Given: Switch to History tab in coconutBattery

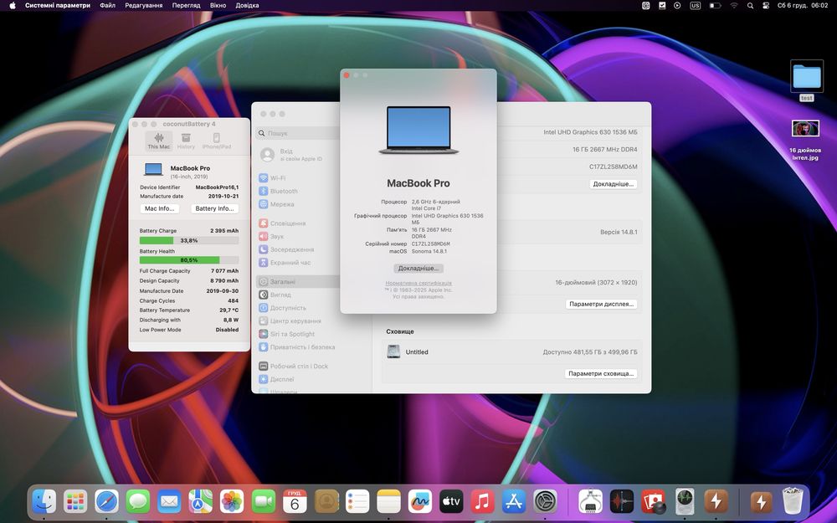Looking at the screenshot, I should (x=186, y=141).
